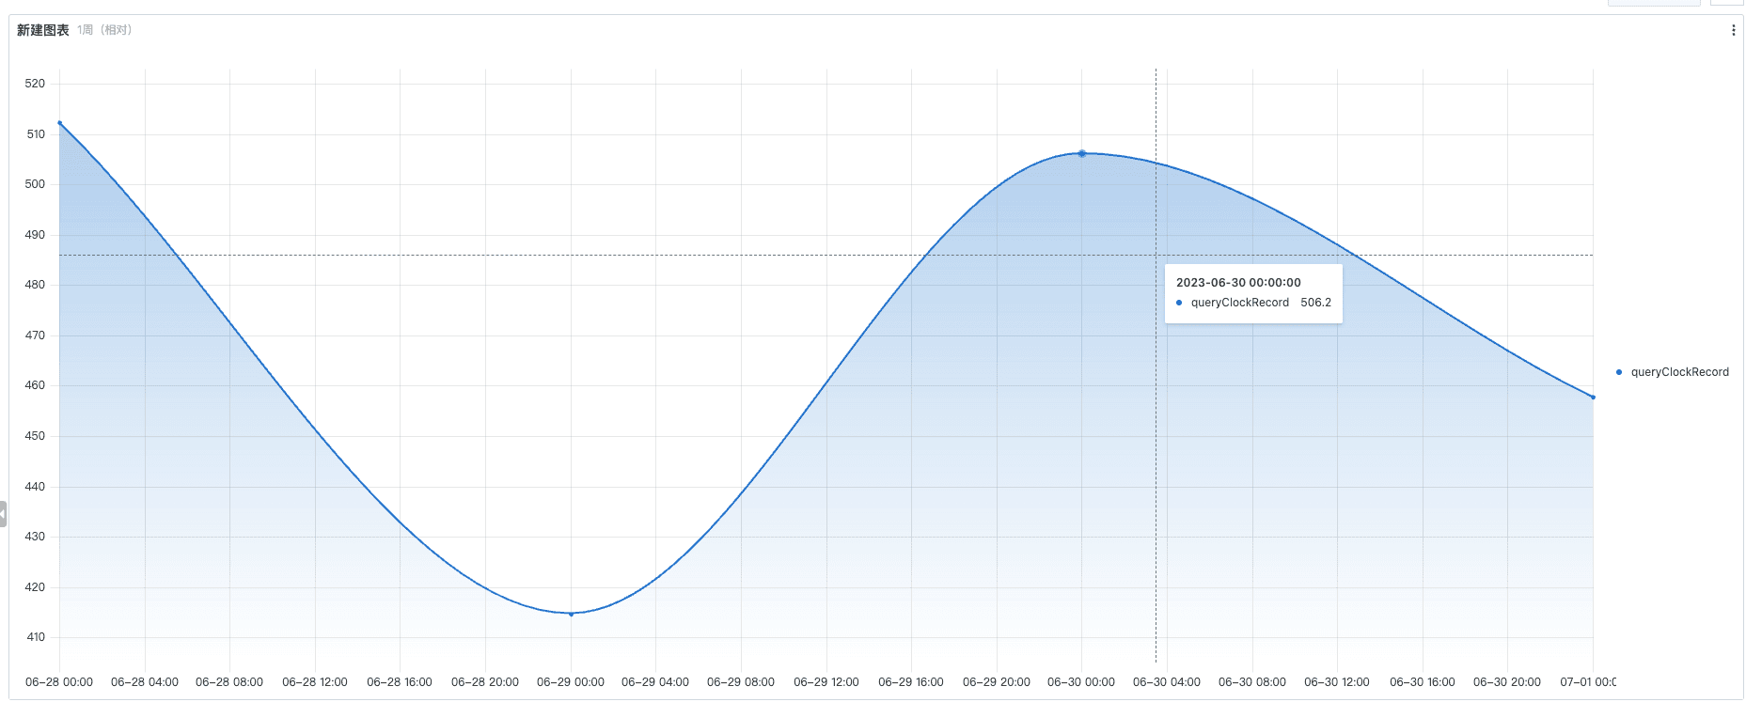Click the x-axis label 06-28 12:00

315,682
